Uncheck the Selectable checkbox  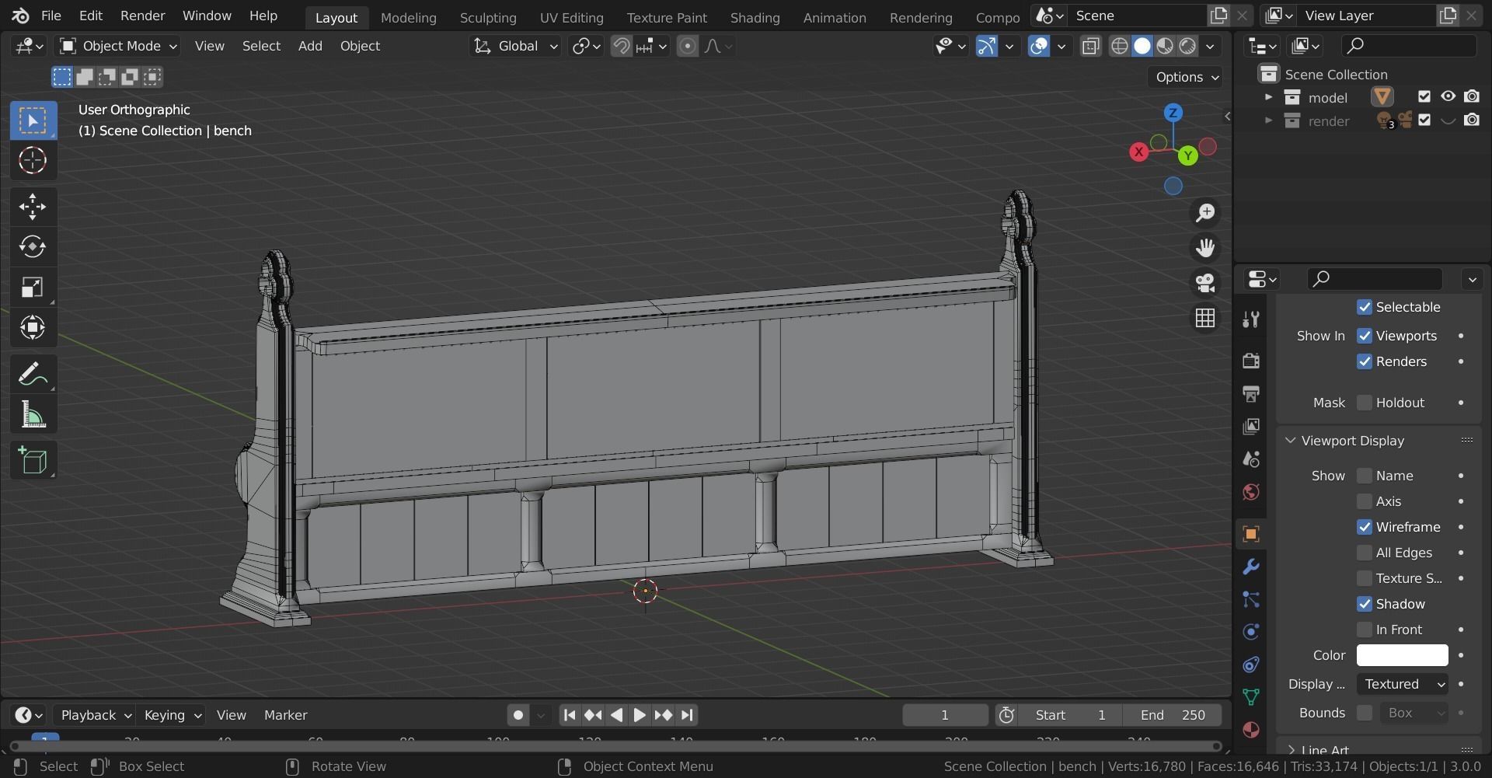1365,307
